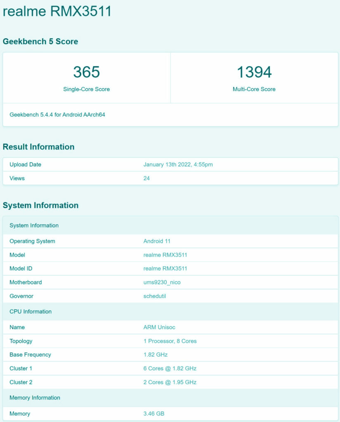Click the Cluster 2 row showing 1.95 GHz
Viewport: 340px width, 422px height.
click(170, 382)
